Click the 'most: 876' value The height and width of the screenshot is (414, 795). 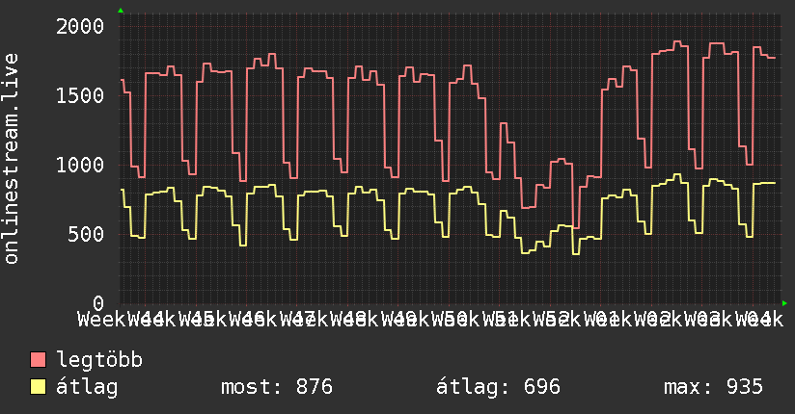coord(277,387)
